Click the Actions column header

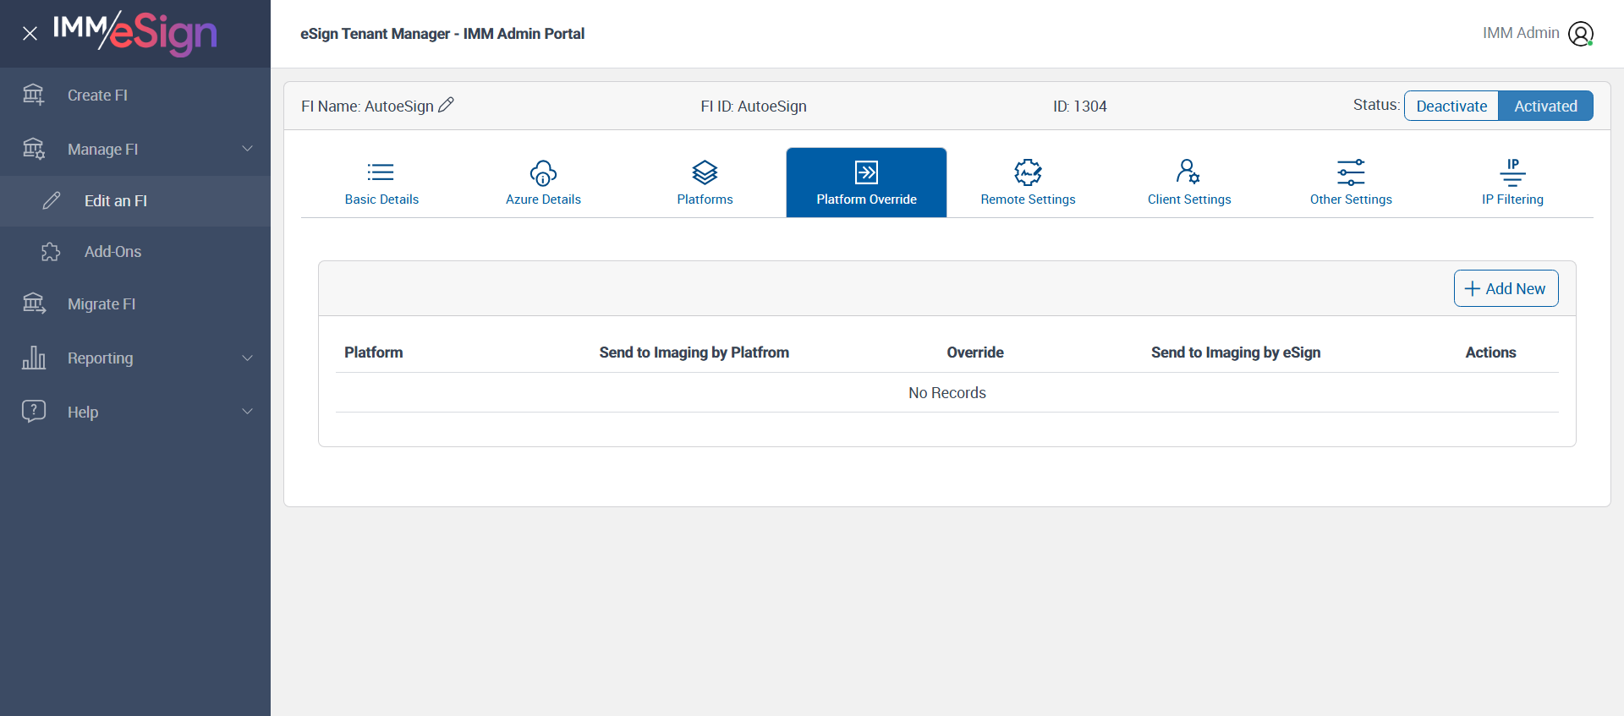[1490, 353]
